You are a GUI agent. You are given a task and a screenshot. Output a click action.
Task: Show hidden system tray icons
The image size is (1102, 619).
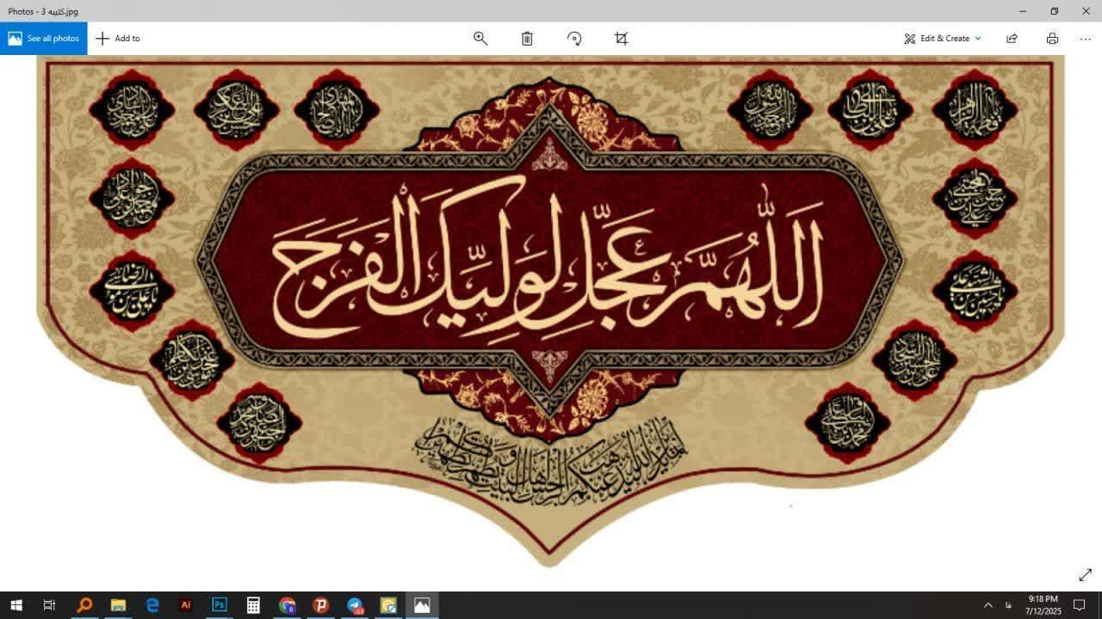point(988,605)
